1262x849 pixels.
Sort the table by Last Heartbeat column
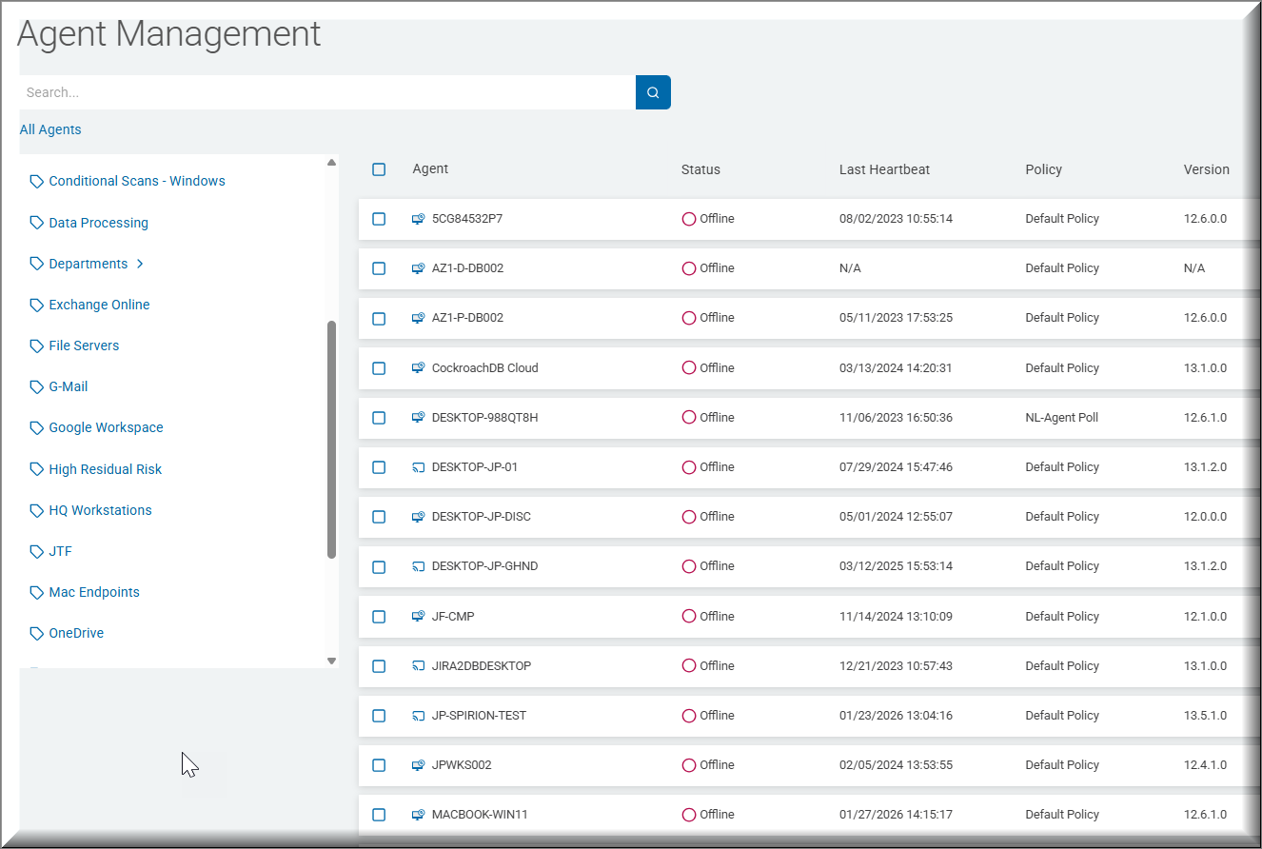(884, 169)
